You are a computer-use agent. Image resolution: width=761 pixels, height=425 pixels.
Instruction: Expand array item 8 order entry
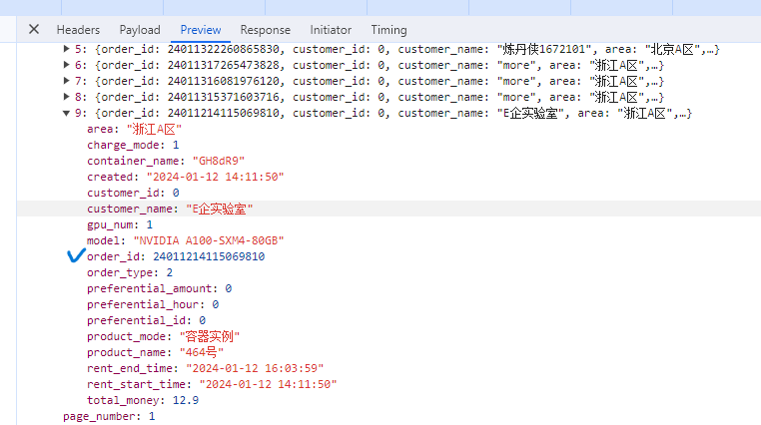pyautogui.click(x=67, y=97)
